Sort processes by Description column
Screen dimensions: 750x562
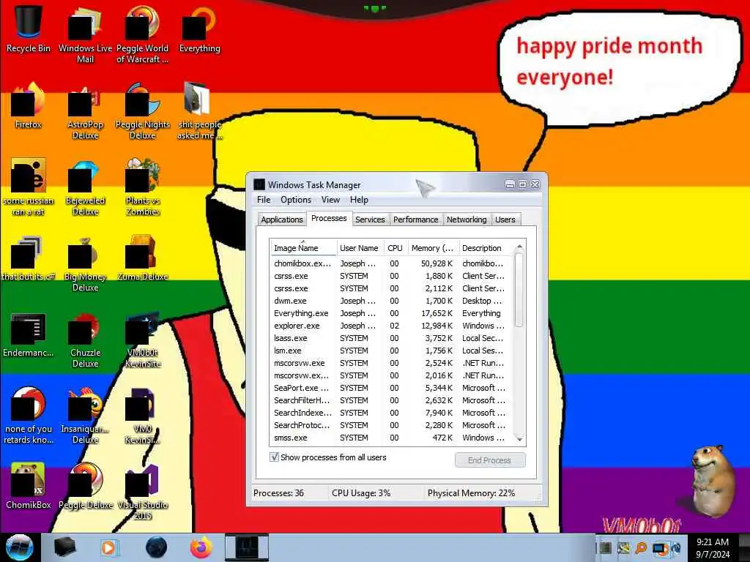(x=486, y=248)
